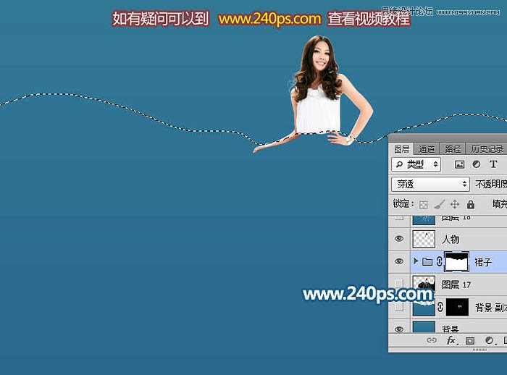Switch to the 路径 tab
Image resolution: width=507 pixels, height=375 pixels.
(453, 149)
